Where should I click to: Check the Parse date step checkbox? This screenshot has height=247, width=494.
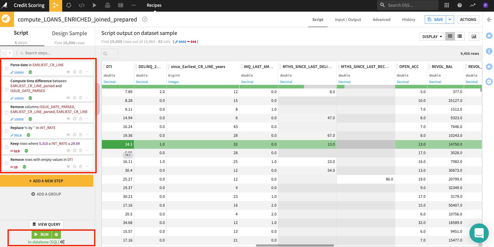click(x=7, y=69)
